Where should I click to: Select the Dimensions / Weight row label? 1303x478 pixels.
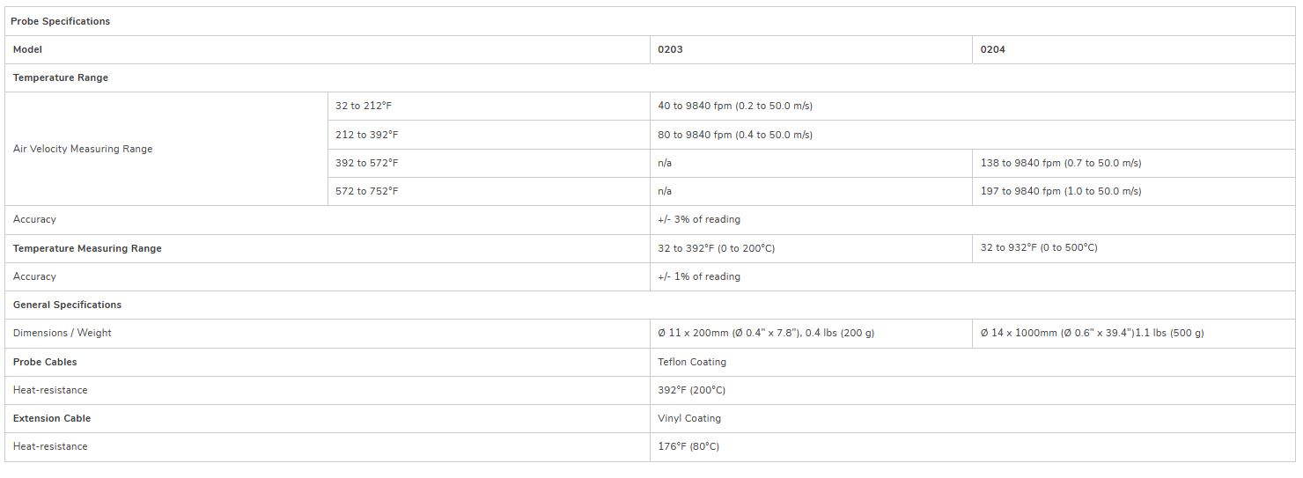click(x=63, y=333)
